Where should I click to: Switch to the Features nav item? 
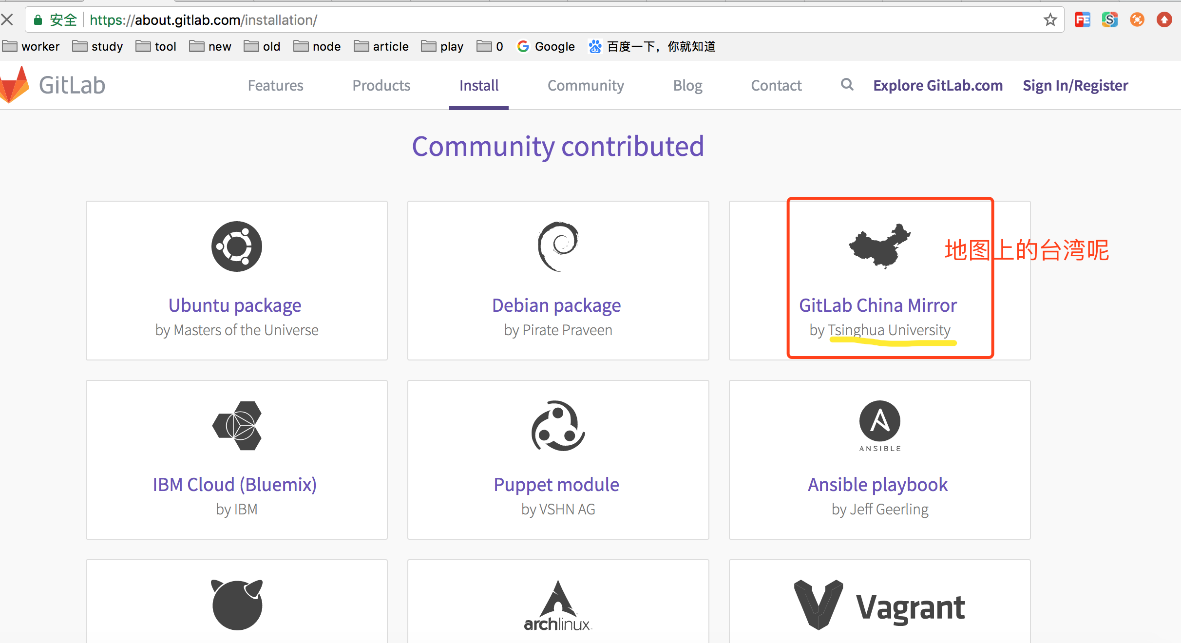click(275, 85)
